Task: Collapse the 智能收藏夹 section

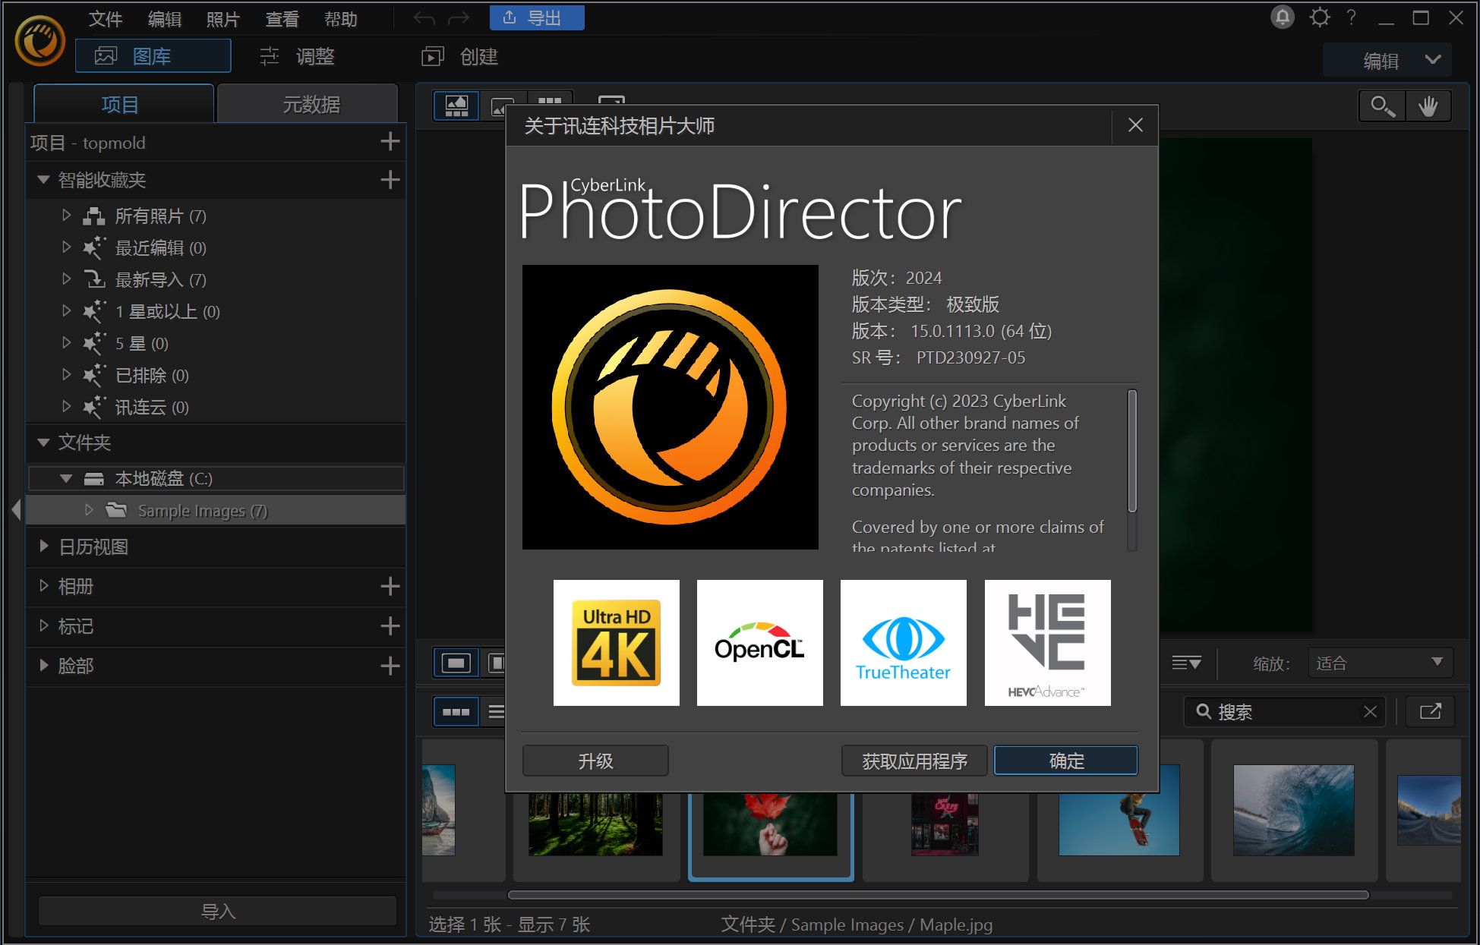Action: 43,180
